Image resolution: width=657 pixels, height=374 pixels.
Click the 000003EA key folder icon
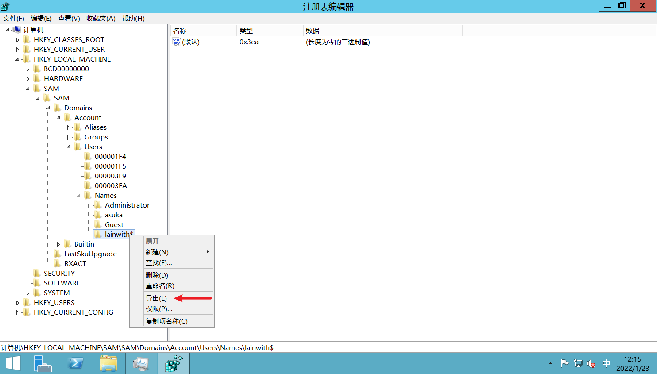coord(88,185)
